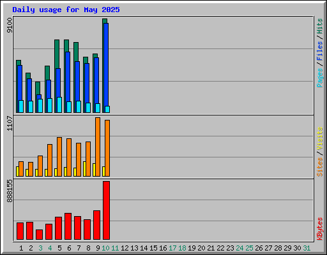The height and width of the screenshot is (255, 327).
Task: Click the 'Daily usage for May 2025' title
Action: [x=66, y=10]
